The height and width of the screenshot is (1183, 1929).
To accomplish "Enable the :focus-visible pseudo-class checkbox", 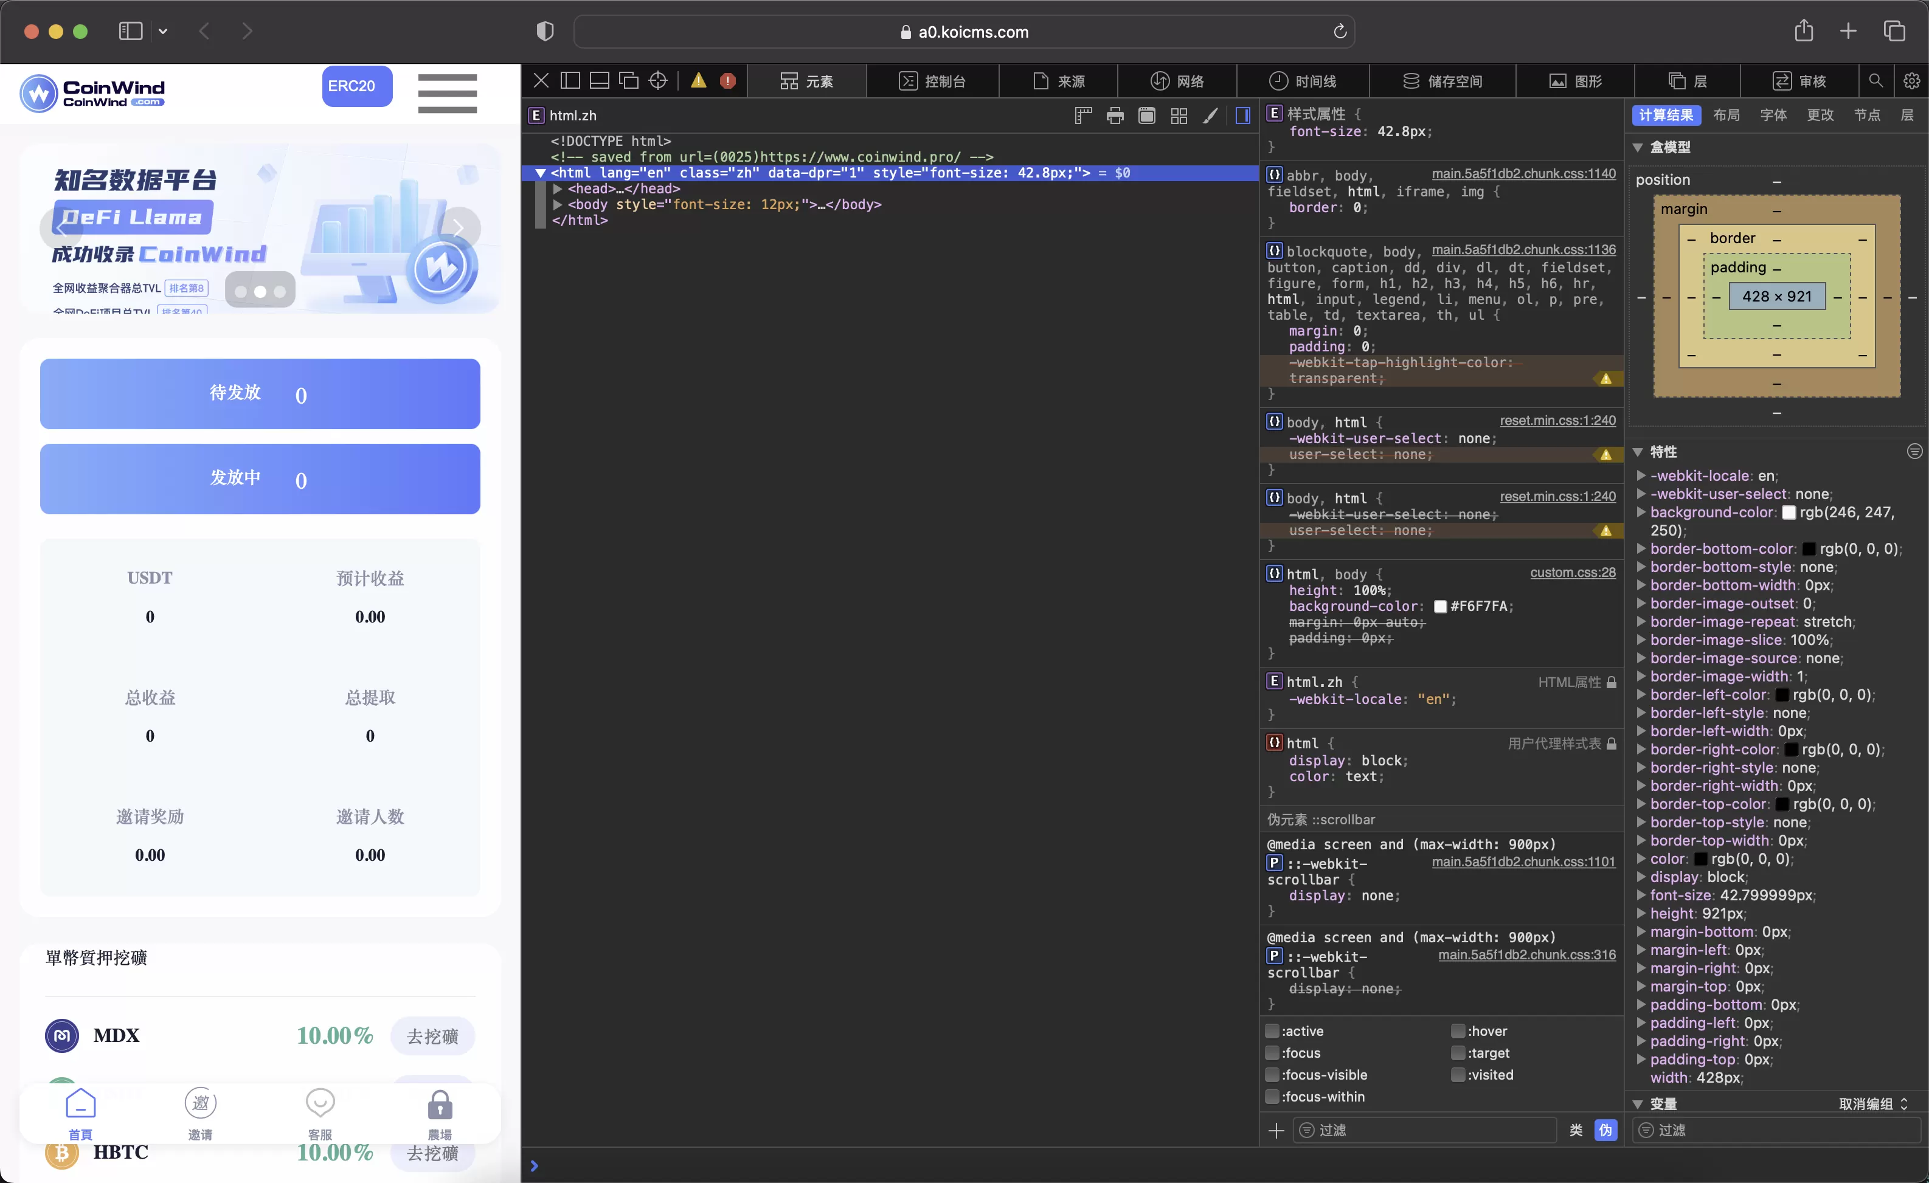I will click(x=1273, y=1074).
